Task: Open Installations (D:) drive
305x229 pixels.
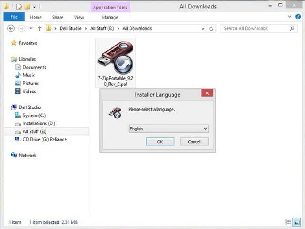Action: [x=39, y=123]
